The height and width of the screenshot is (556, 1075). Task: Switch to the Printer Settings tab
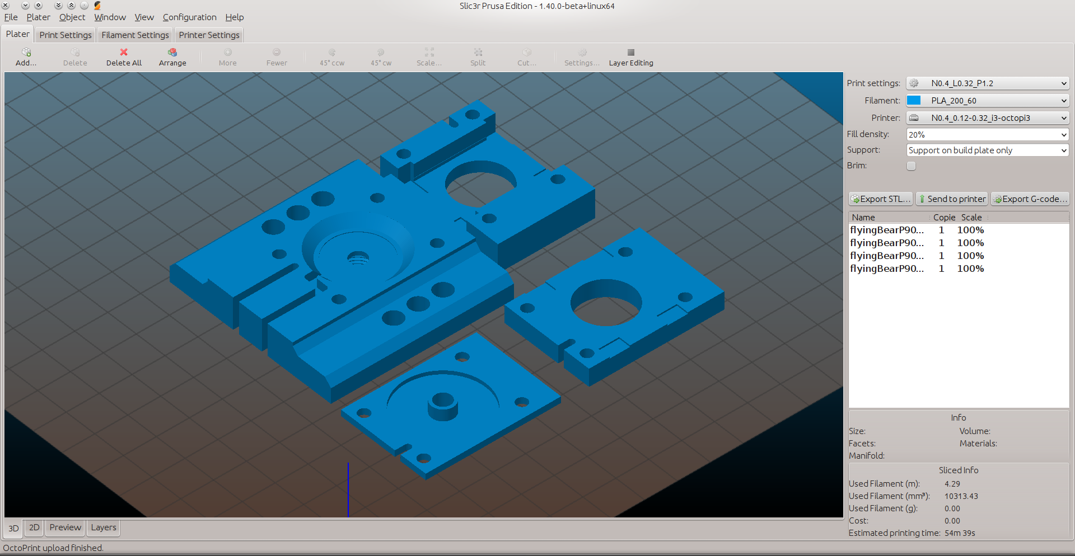click(209, 35)
